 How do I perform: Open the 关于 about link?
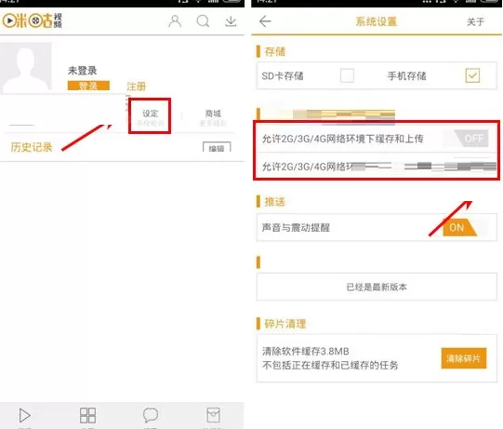475,21
